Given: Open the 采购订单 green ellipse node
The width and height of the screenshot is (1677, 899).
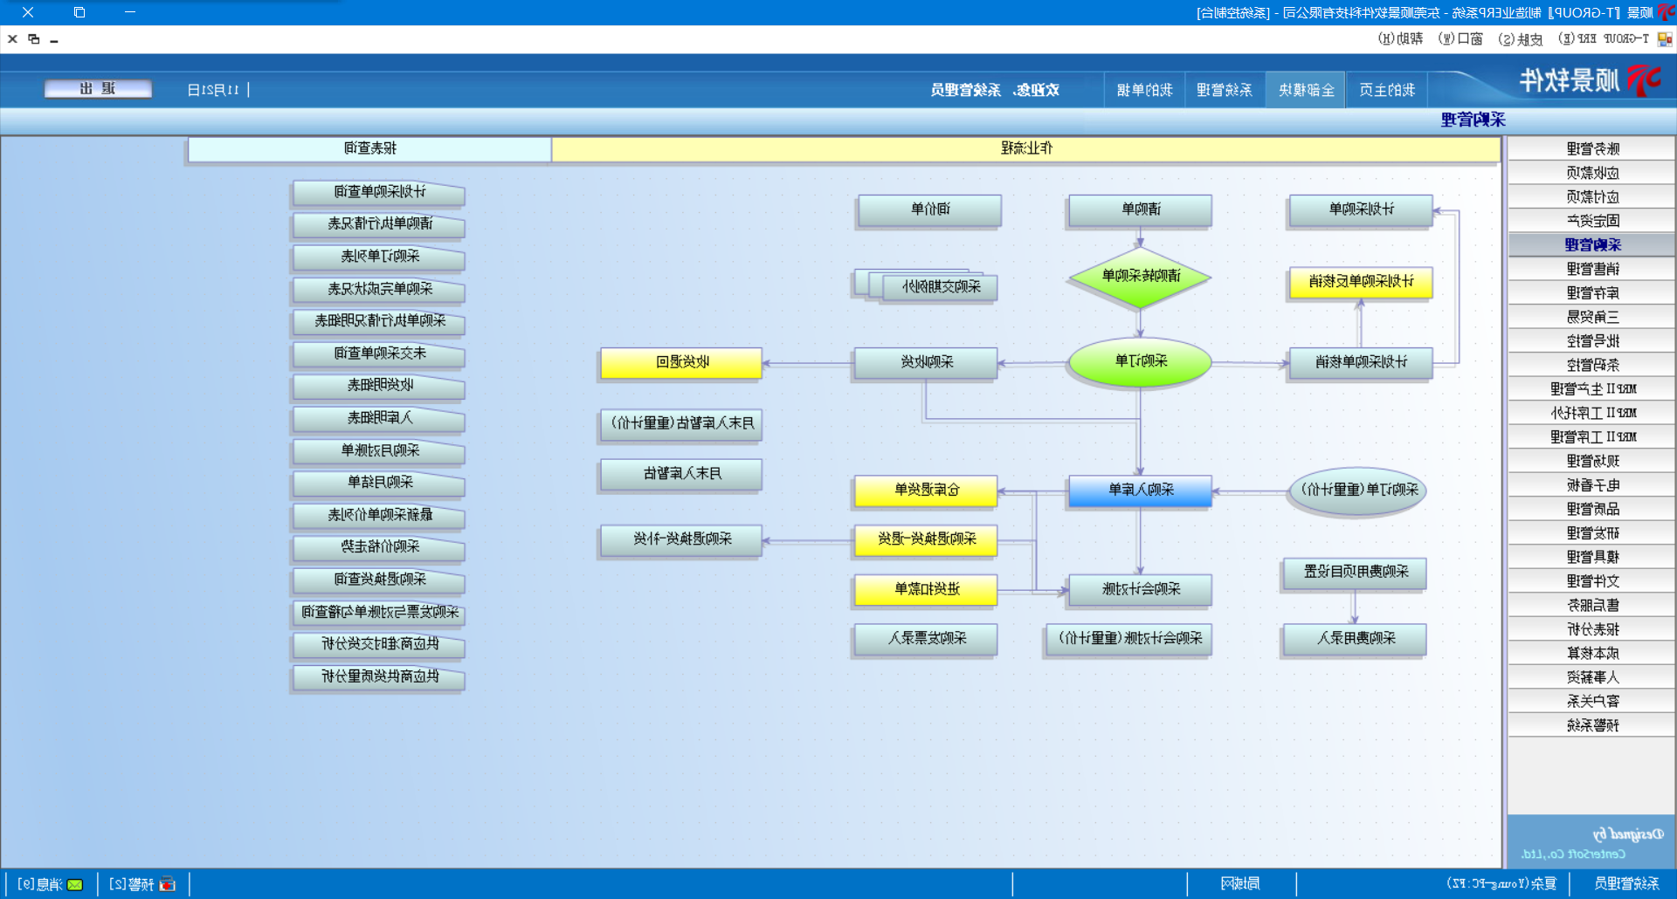Looking at the screenshot, I should click(1140, 361).
